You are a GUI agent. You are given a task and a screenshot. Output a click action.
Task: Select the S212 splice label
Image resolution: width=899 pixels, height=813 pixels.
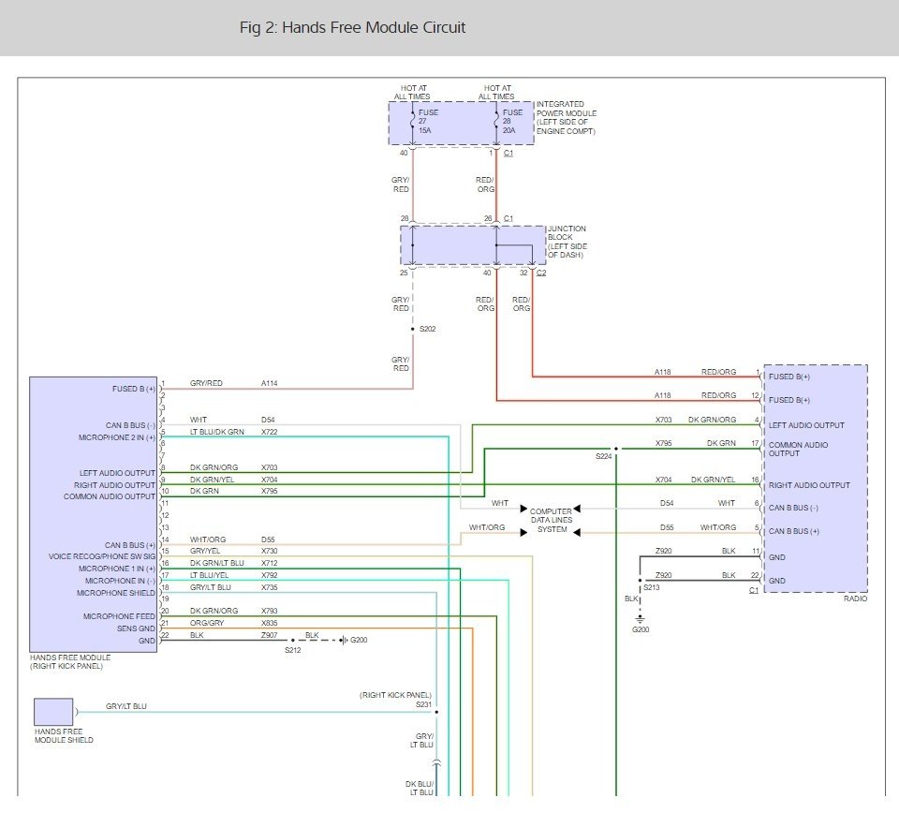click(293, 650)
